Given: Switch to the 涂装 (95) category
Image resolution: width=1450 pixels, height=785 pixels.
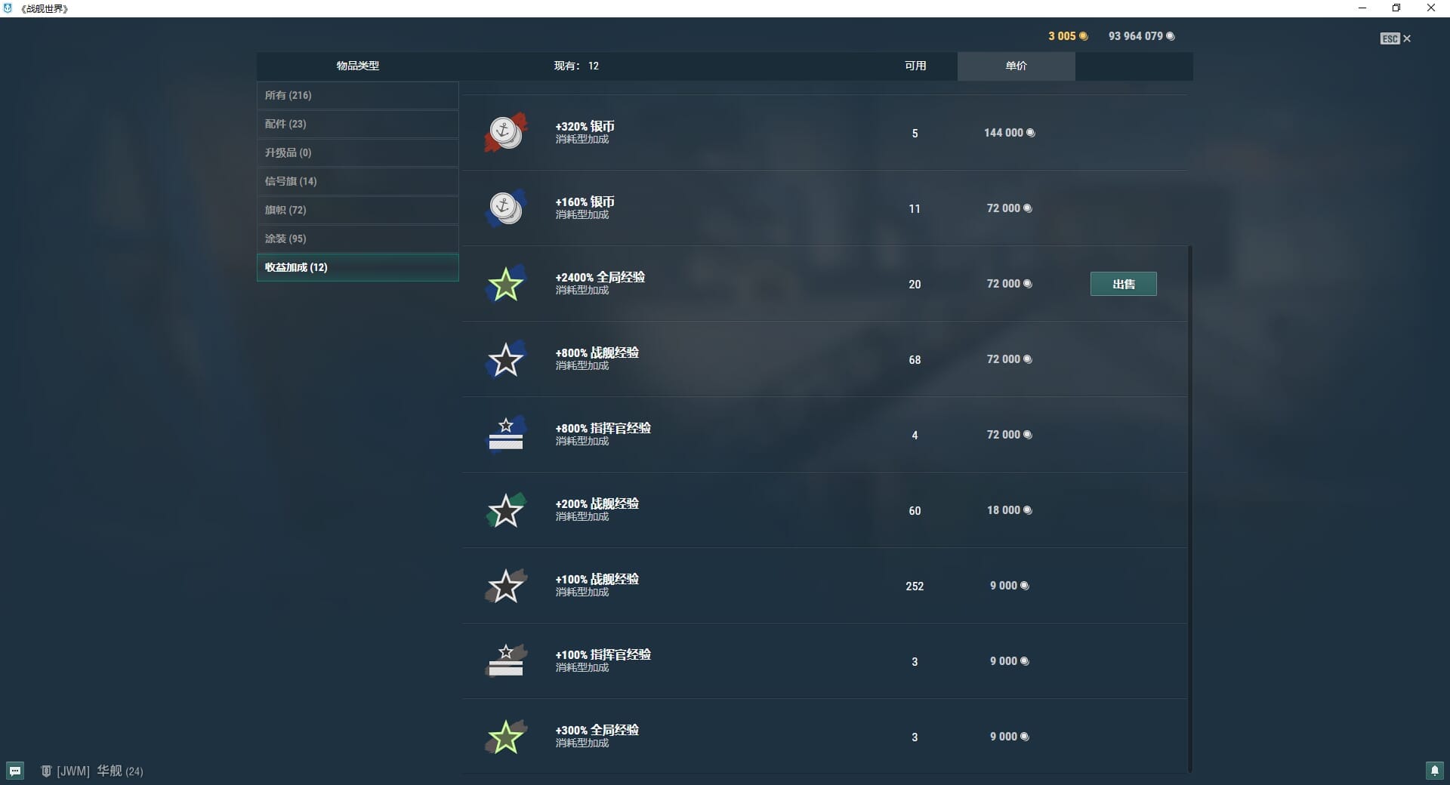Looking at the screenshot, I should click(357, 239).
